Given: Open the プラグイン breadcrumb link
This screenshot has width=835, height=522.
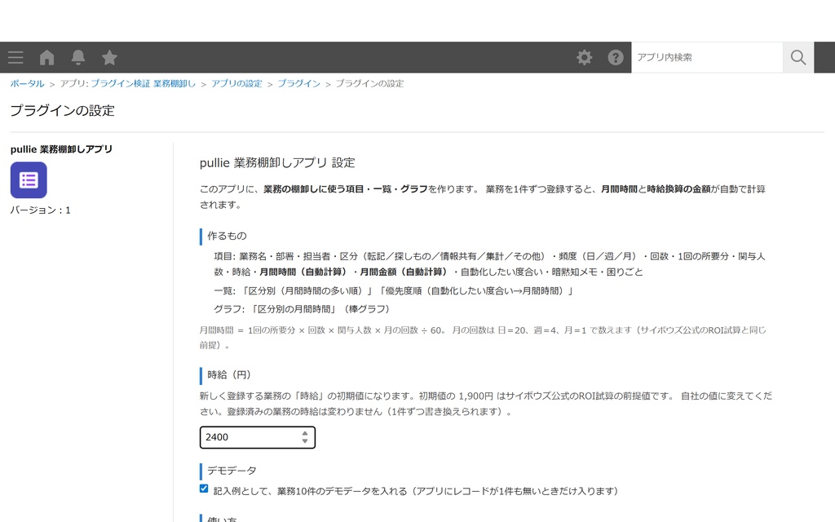Looking at the screenshot, I should pyautogui.click(x=298, y=84).
